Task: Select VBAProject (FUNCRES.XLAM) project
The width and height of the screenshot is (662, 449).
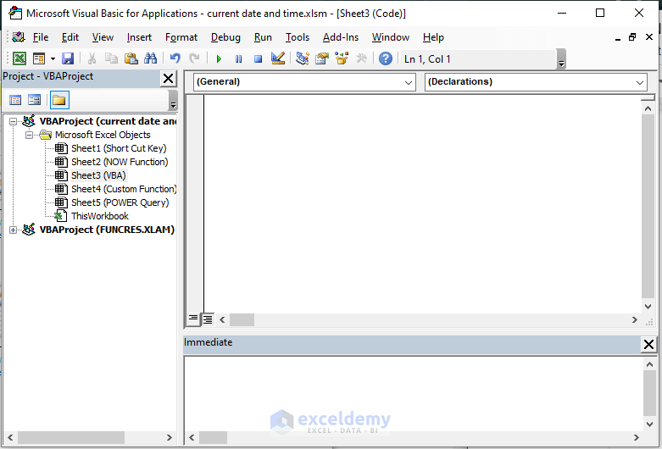Action: [107, 230]
